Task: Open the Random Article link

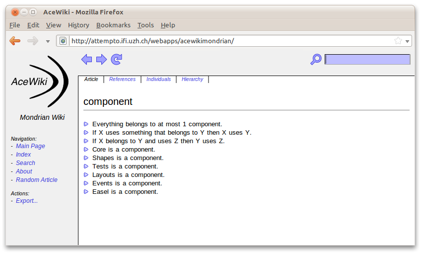Action: click(x=36, y=180)
